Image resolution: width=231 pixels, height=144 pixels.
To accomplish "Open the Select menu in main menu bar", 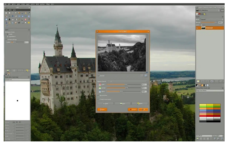I will (x=14, y=4).
